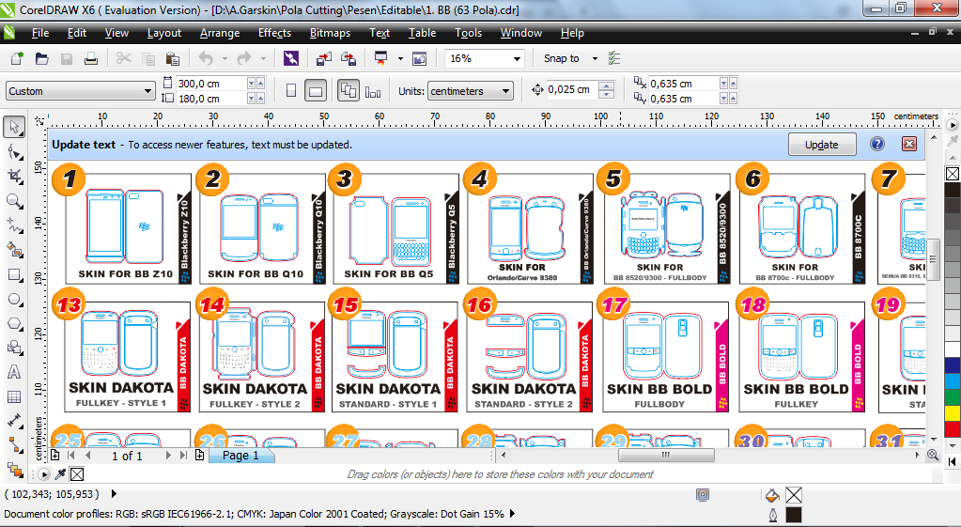Click the nudge offset 0,025 cm field
Viewport: 961px width, 527px height.
[571, 89]
